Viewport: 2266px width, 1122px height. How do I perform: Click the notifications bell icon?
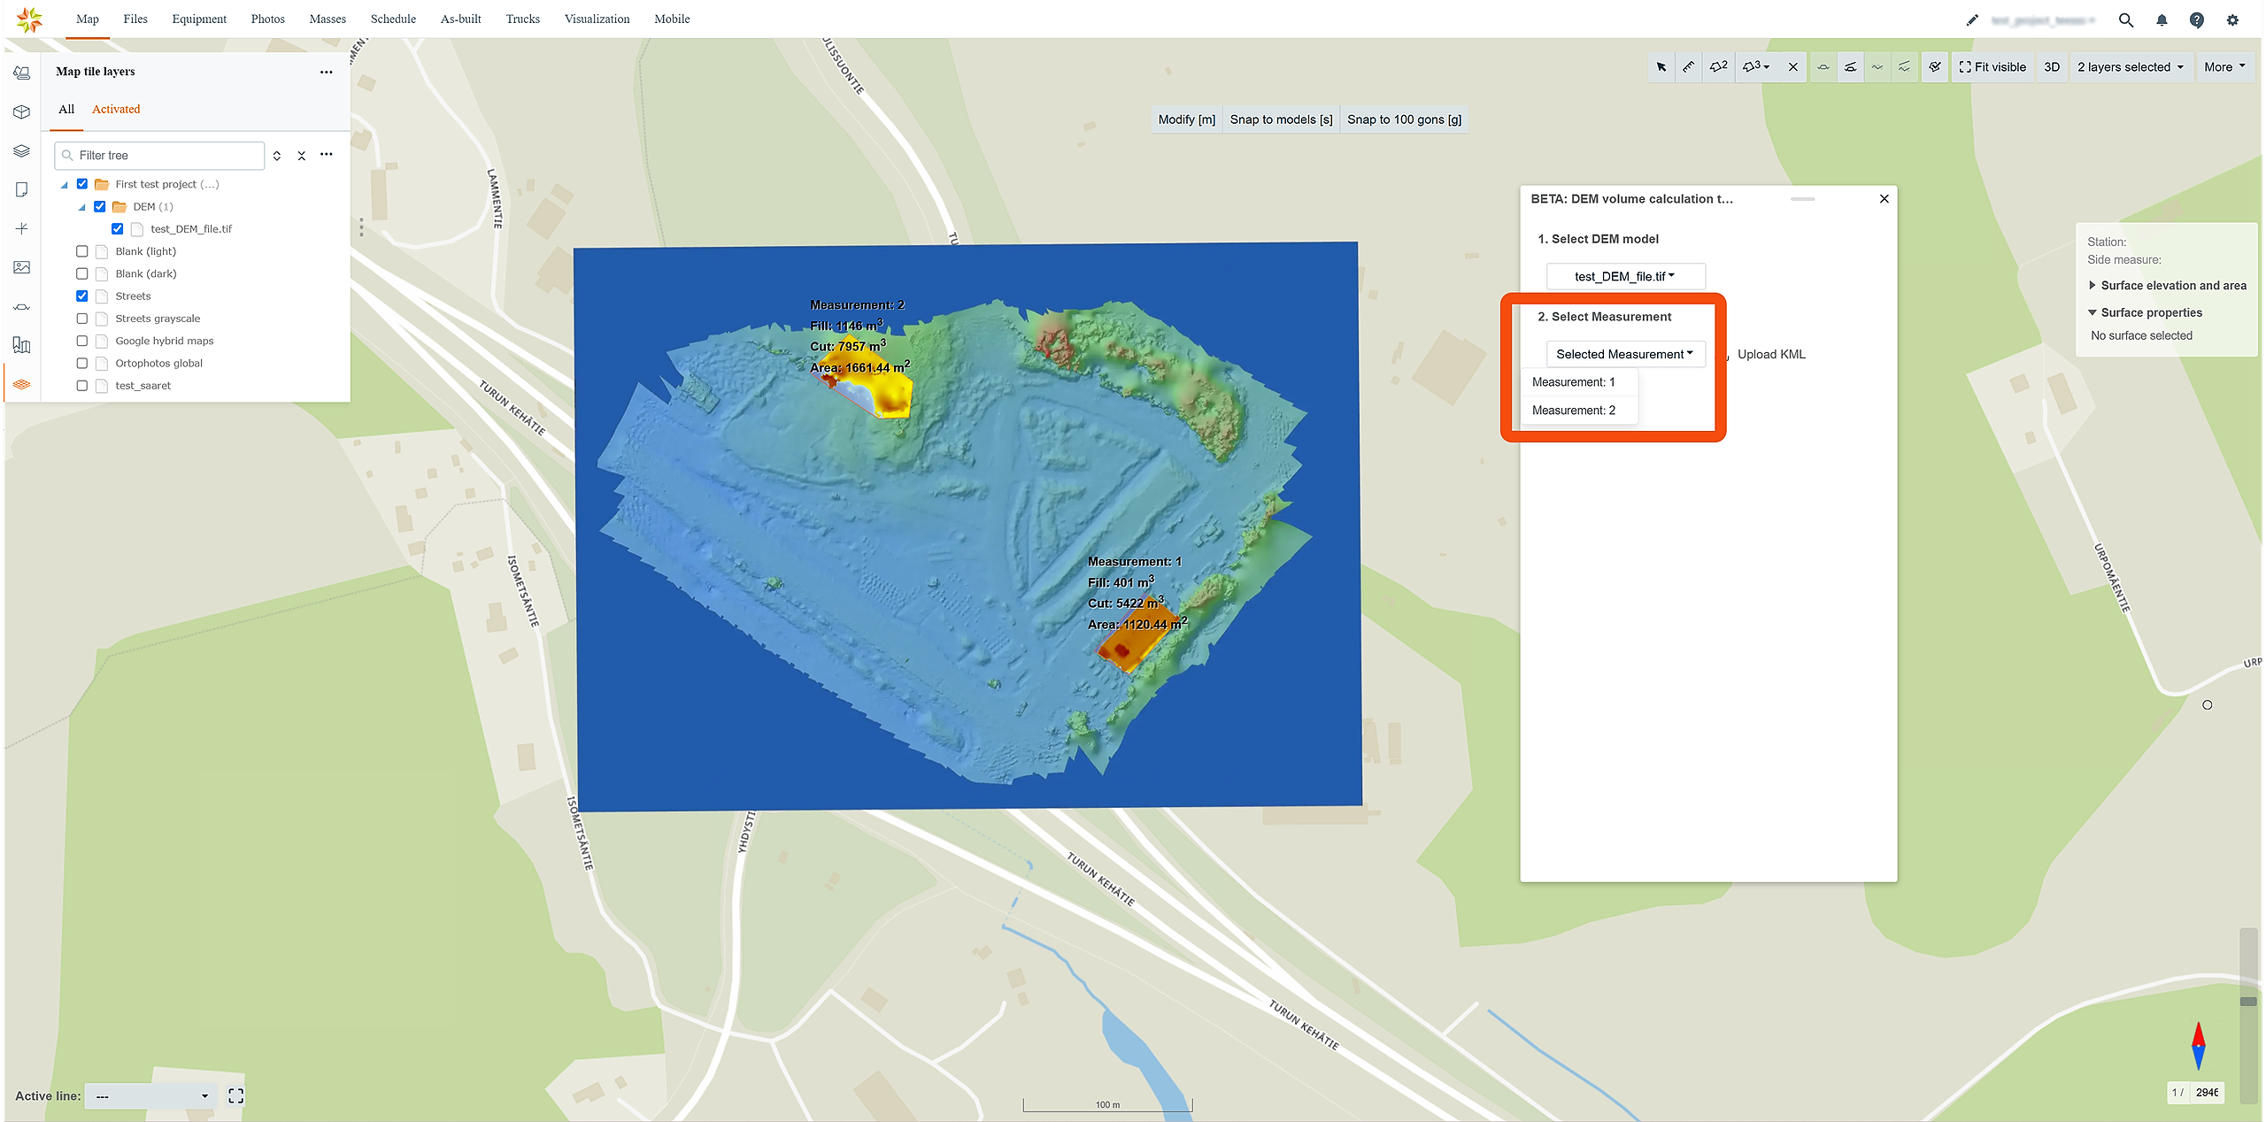[x=2162, y=20]
